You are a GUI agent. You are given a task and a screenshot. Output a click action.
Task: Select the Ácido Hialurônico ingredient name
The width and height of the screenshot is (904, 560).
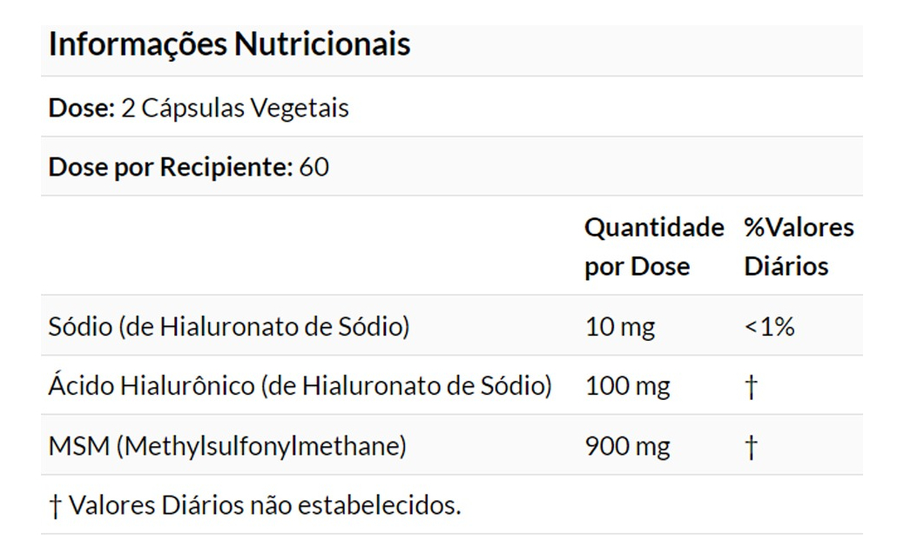[x=154, y=386]
